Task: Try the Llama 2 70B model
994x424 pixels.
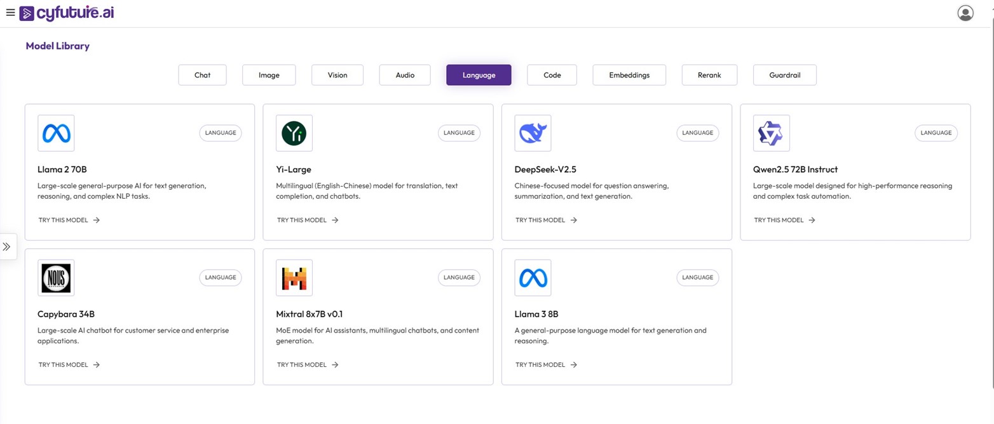Action: (69, 220)
